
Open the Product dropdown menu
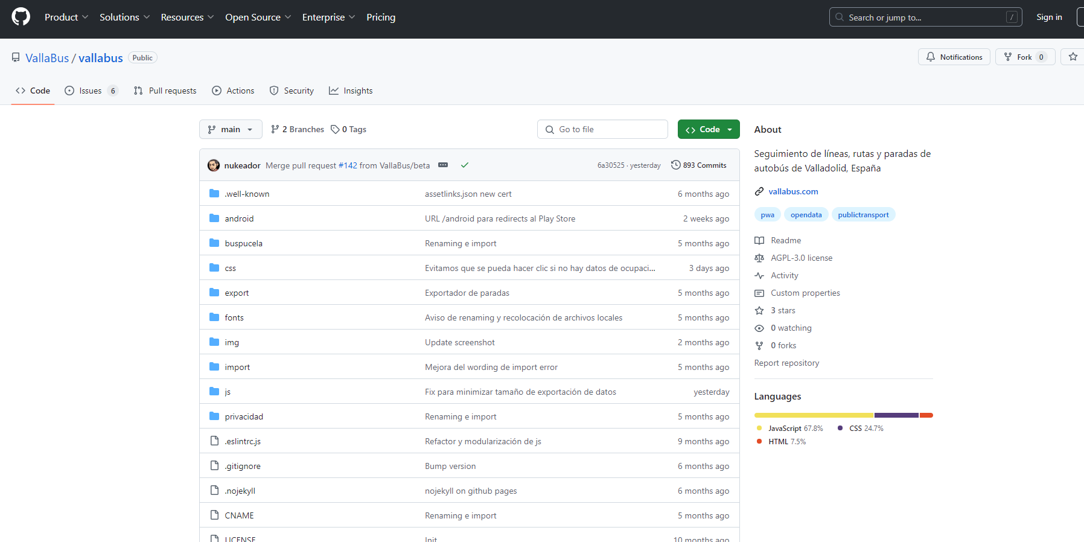[x=66, y=17]
